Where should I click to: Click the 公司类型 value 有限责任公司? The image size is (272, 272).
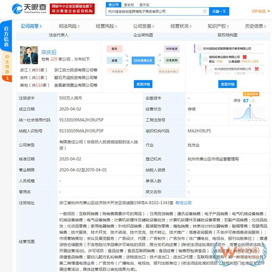pos(98,145)
